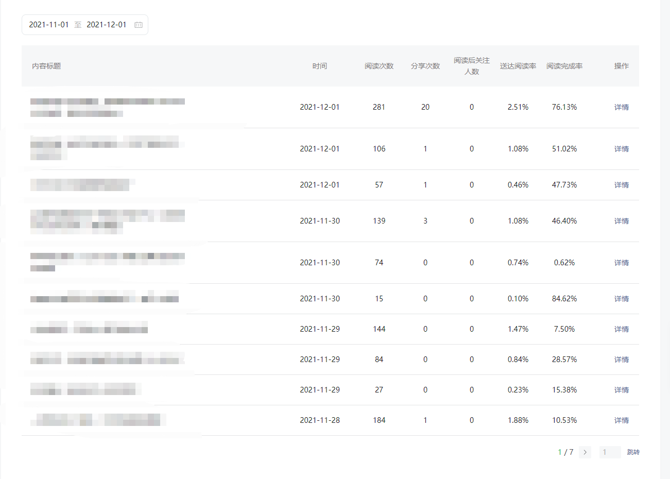This screenshot has height=479, width=670.
Task: Select the 1.47% delivery rate cell
Action: tap(518, 329)
